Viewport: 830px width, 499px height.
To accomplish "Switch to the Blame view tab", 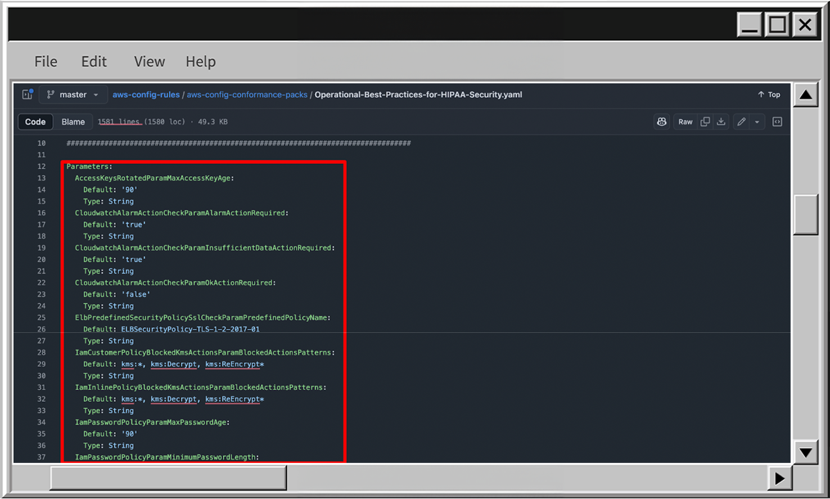I will click(x=73, y=122).
